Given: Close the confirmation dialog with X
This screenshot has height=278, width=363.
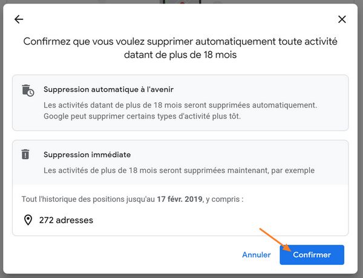Looking at the screenshot, I should [x=342, y=19].
